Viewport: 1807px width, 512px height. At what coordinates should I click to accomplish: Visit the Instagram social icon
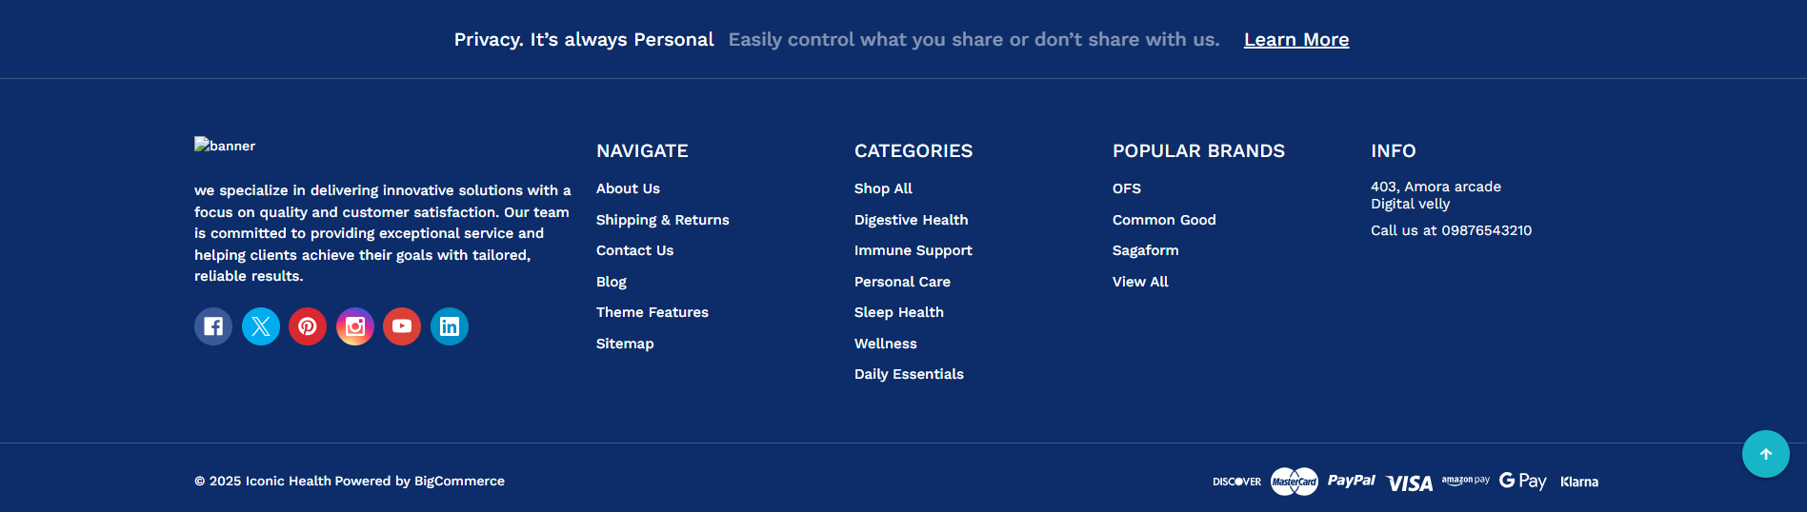pos(354,326)
